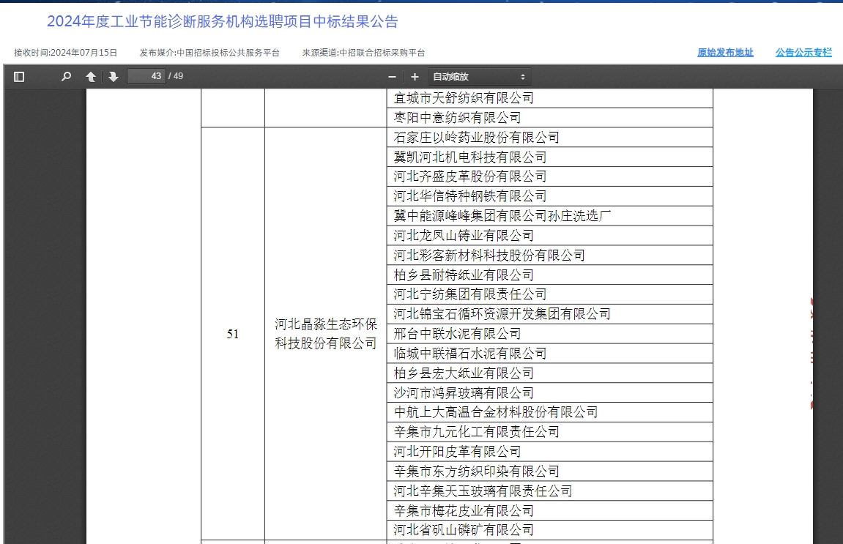843x544 pixels.
Task: Select the 河北省矾山磷矿有限公司 row
Action: tap(550, 530)
